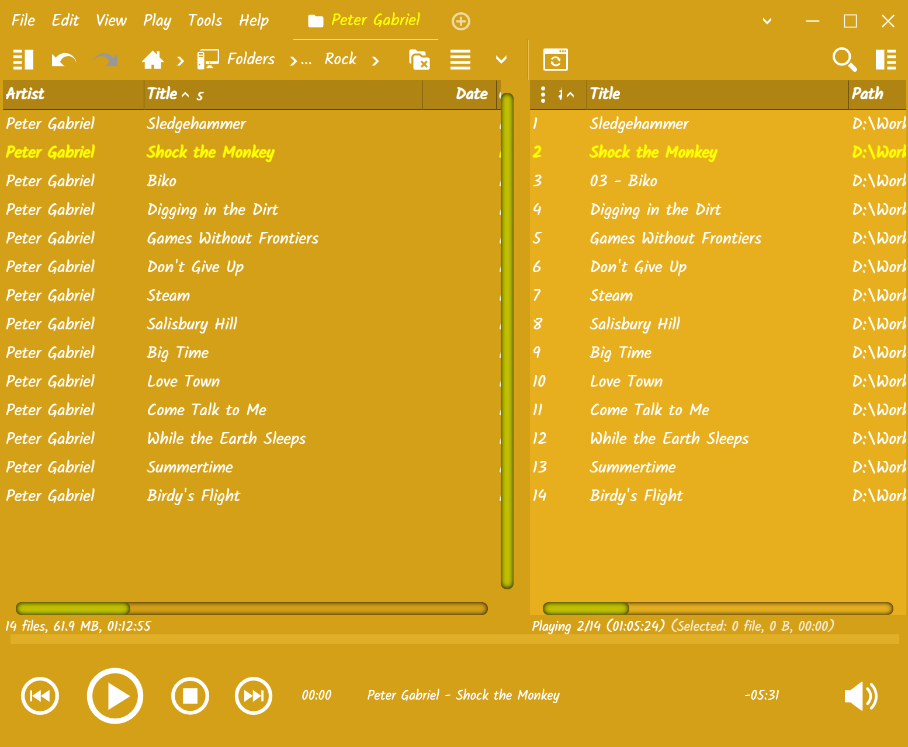Screen dimensions: 908x747
Task: Click the Home icon in navigation bar
Action: (x=153, y=60)
